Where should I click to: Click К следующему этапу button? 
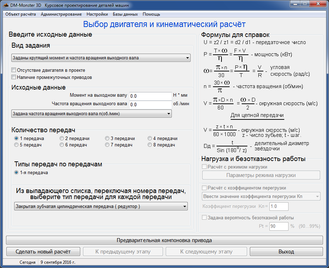[206, 252]
